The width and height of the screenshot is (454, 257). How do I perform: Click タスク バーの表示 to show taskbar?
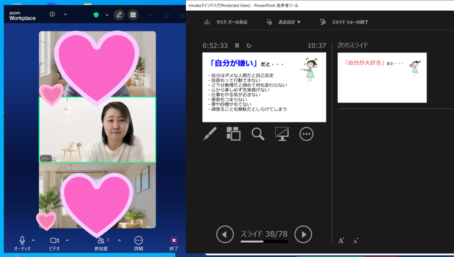tap(227, 22)
